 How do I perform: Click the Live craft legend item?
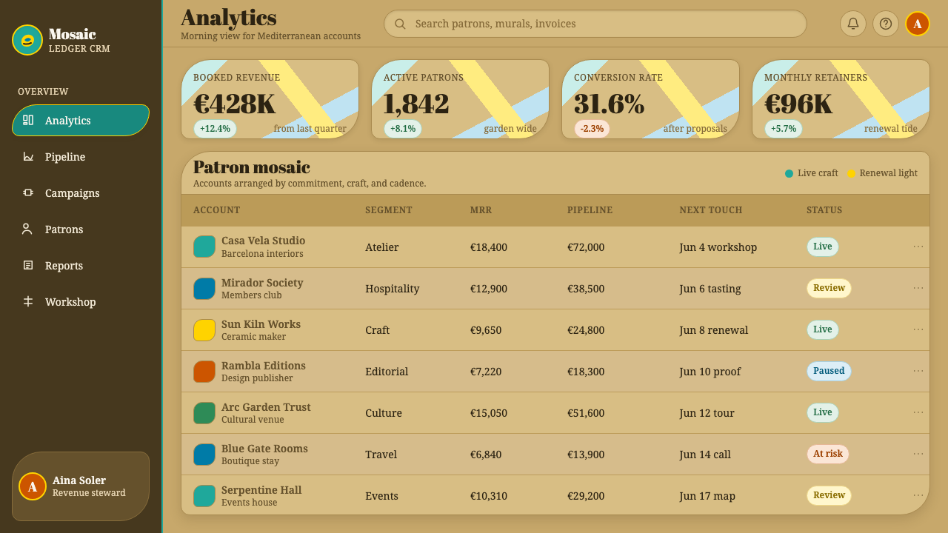point(812,173)
